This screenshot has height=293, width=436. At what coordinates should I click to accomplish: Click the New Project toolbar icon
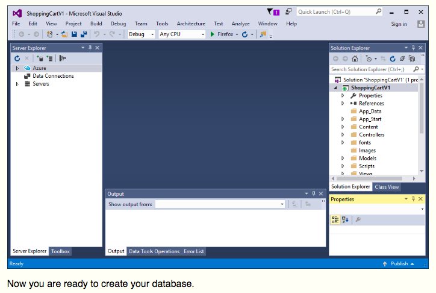coord(49,34)
